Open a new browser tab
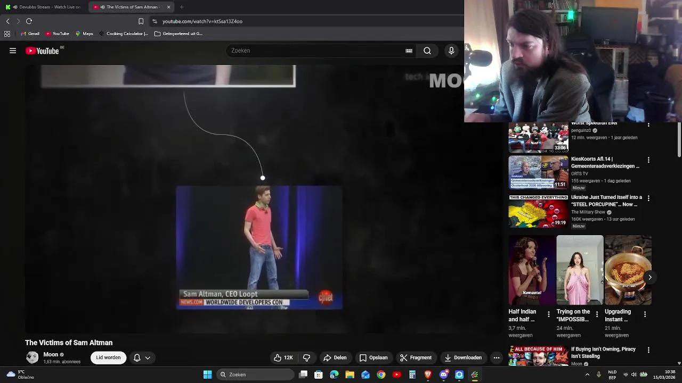This screenshot has width=682, height=383. click(x=182, y=7)
